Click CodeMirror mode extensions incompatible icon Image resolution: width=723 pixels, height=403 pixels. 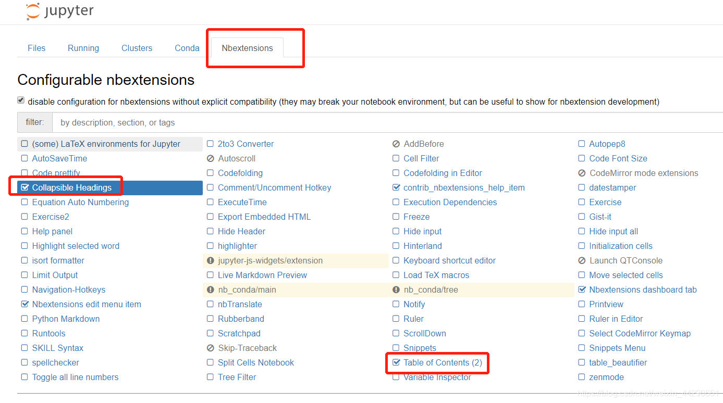(x=582, y=173)
